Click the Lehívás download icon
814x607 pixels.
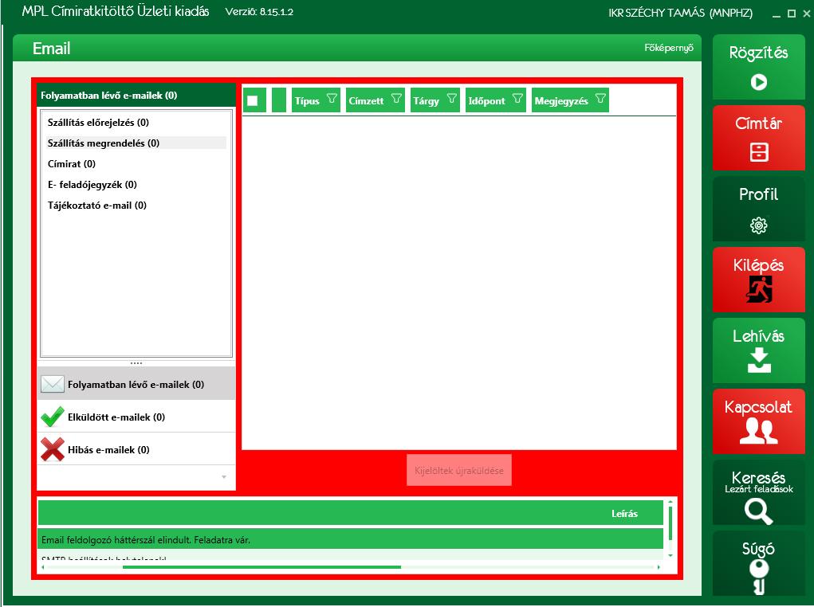coord(759,360)
